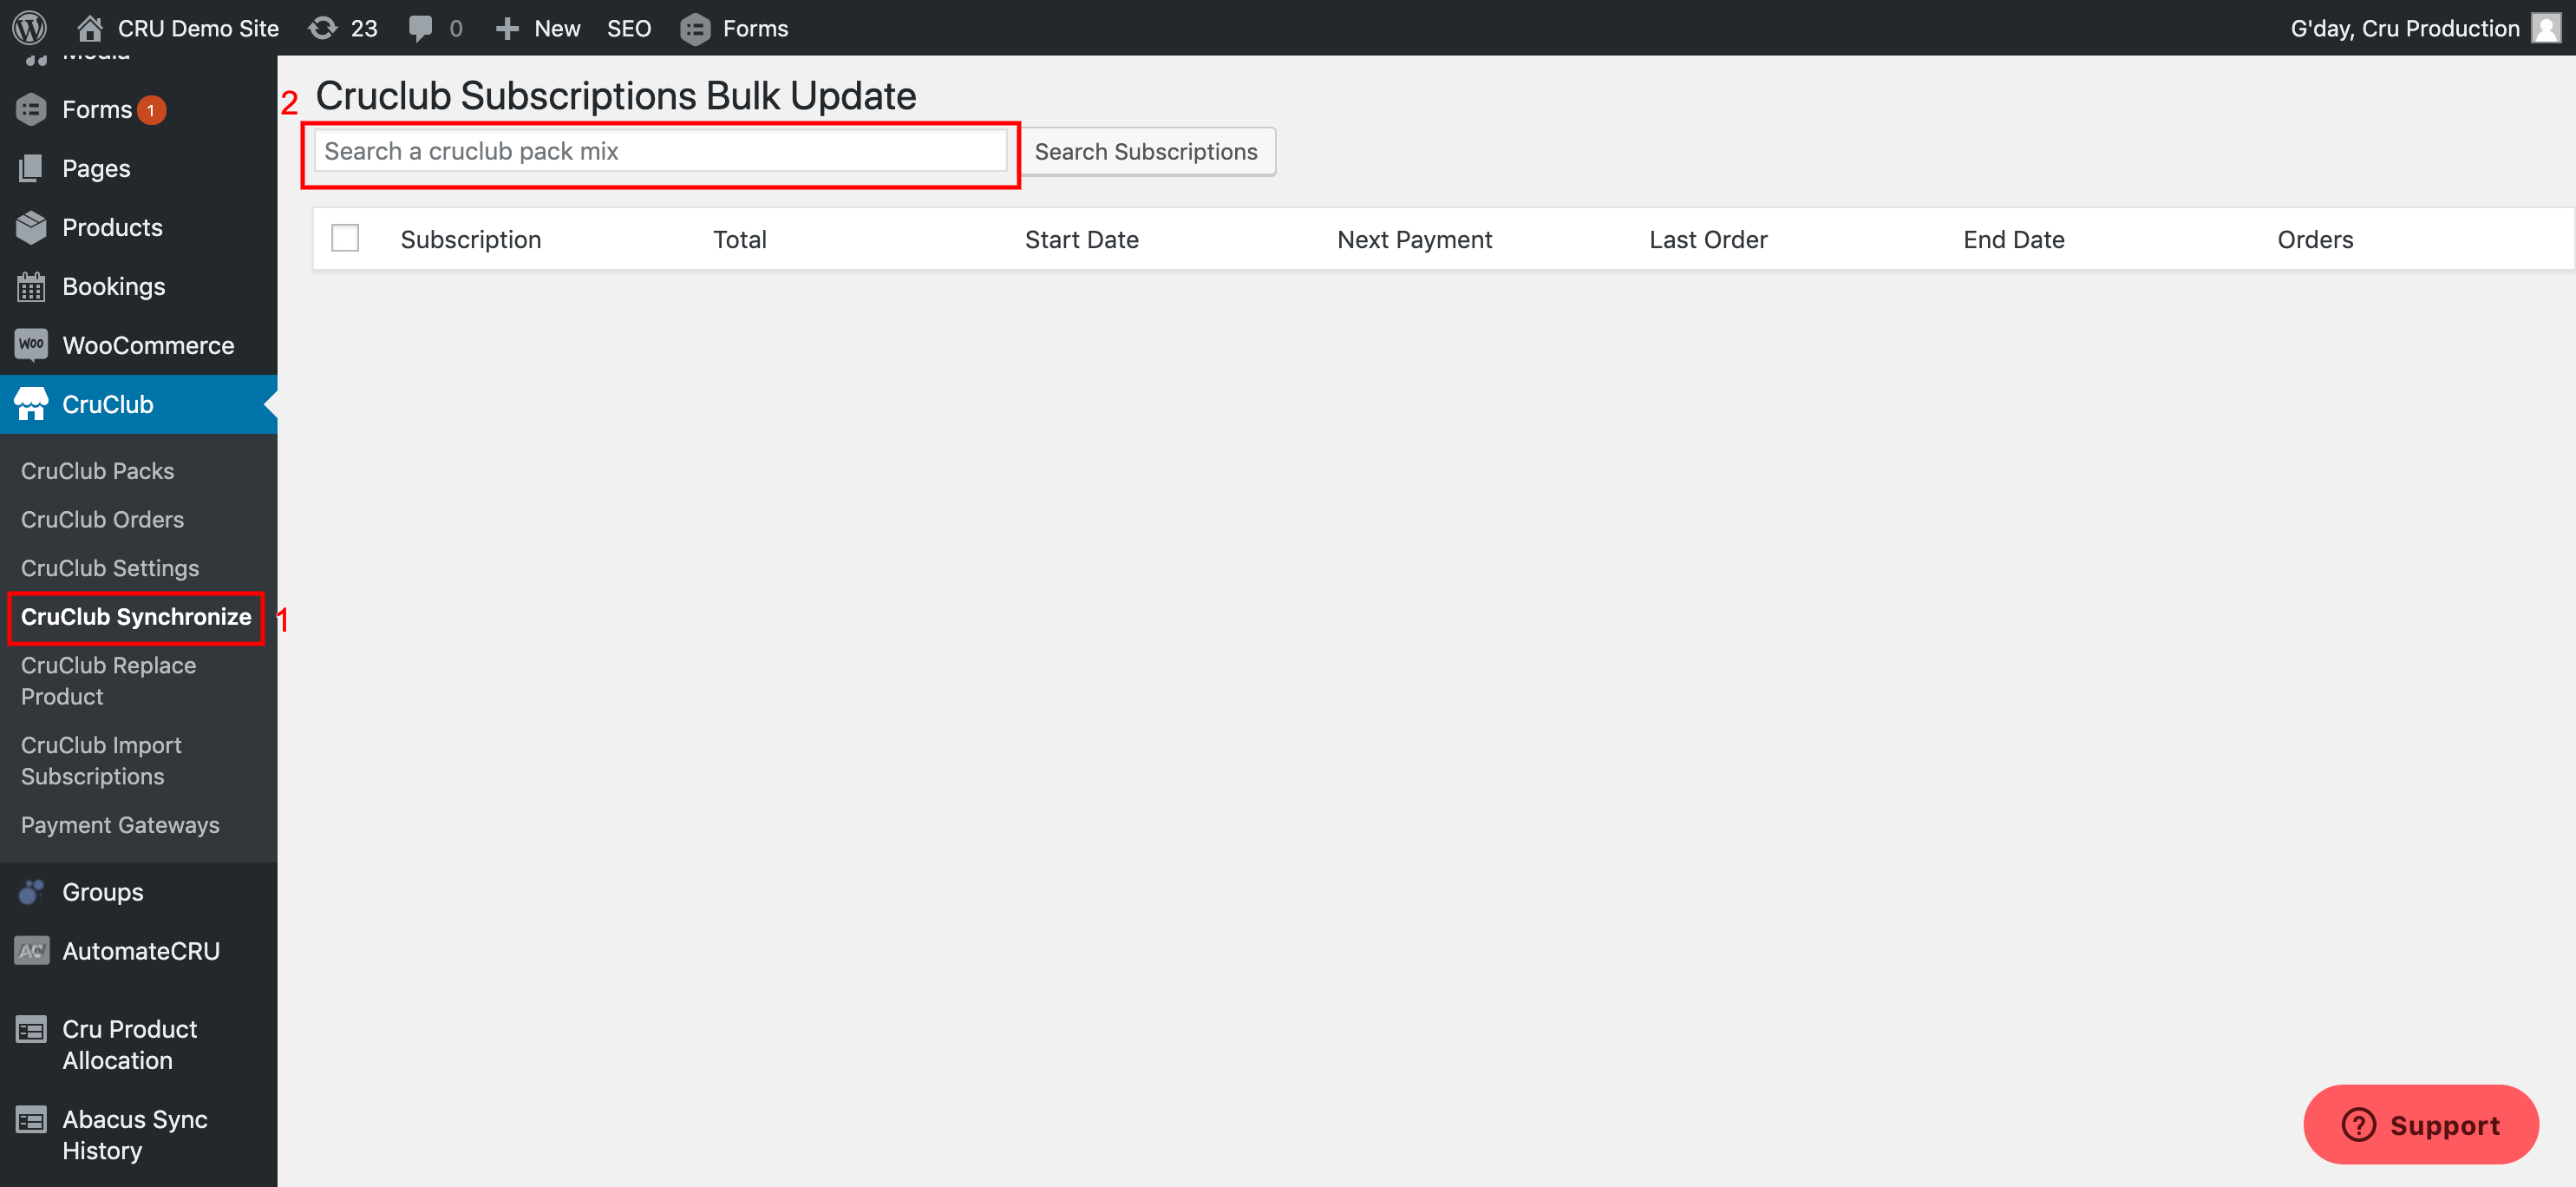Click the Start Date column header
Screen dimensions: 2576x1187
tap(1082, 239)
